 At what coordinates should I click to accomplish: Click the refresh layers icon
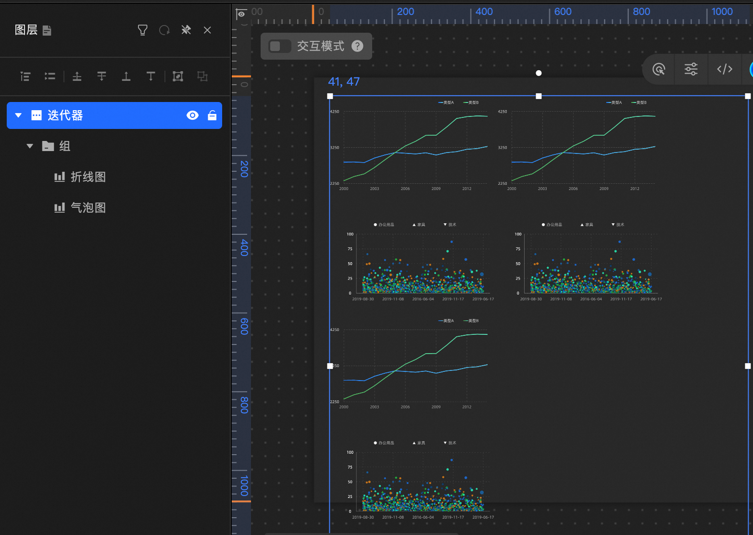(164, 30)
